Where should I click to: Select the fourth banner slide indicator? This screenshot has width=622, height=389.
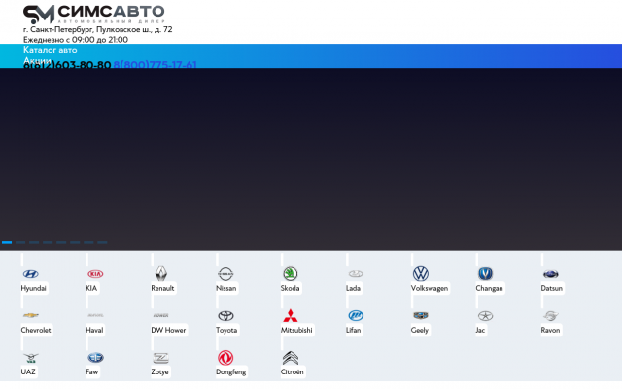[x=48, y=242]
